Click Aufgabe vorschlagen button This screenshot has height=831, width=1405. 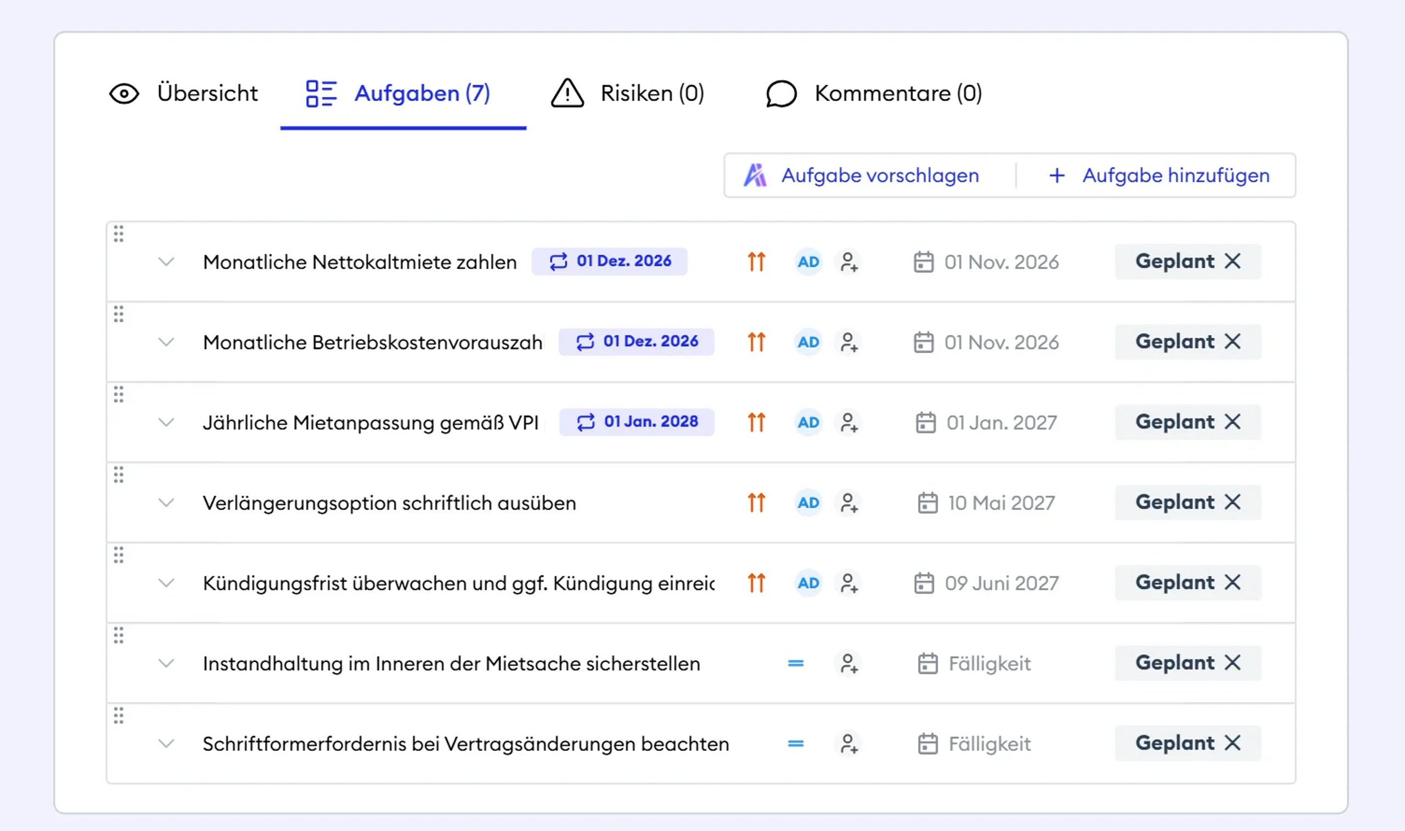coord(862,175)
